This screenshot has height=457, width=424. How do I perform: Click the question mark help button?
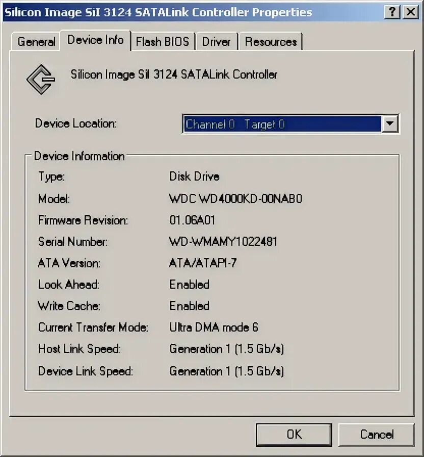pyautogui.click(x=392, y=12)
